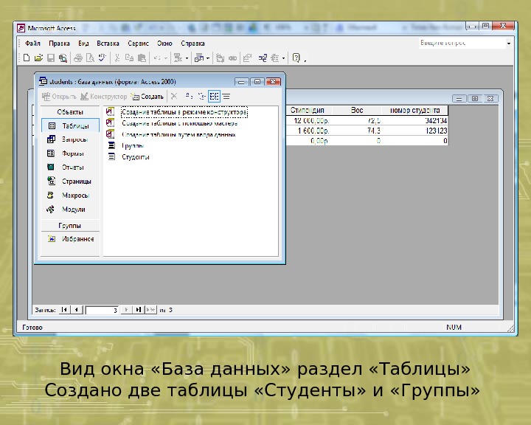Click the Script Editor toolbar icon
This screenshot has width=531, height=425.
(232, 58)
